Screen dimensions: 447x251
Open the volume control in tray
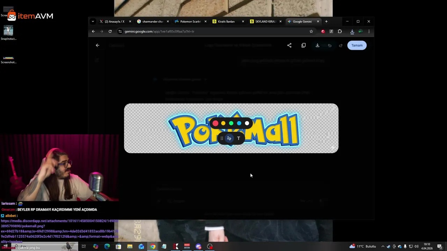pyautogui.click(x=416, y=247)
